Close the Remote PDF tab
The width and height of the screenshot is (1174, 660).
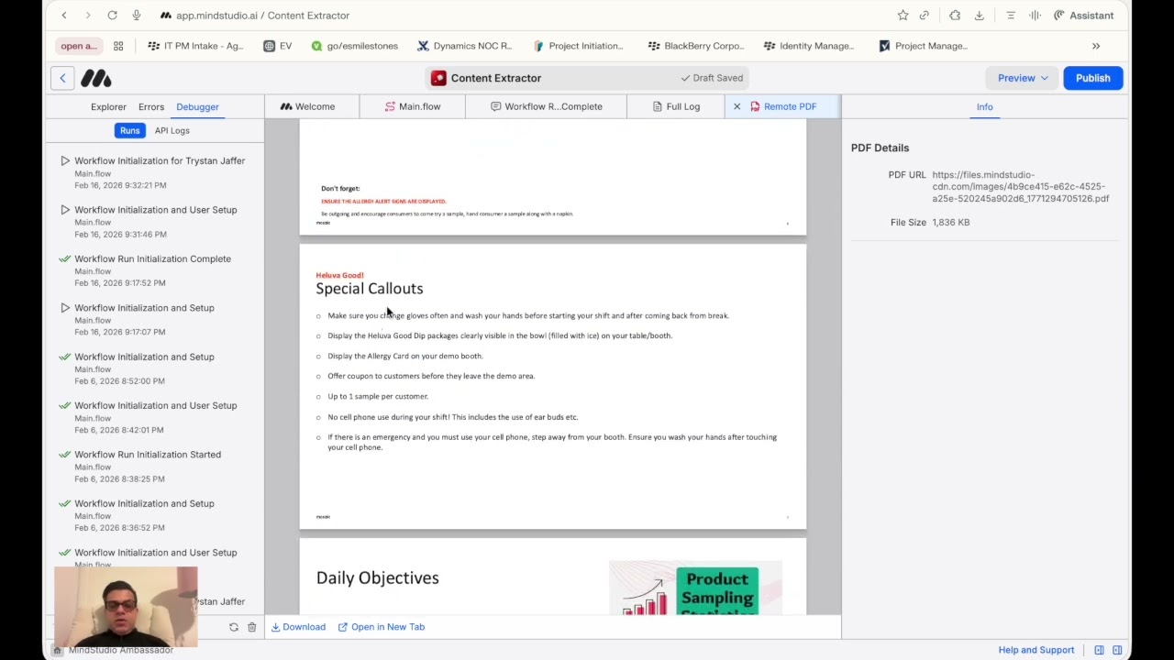(737, 106)
